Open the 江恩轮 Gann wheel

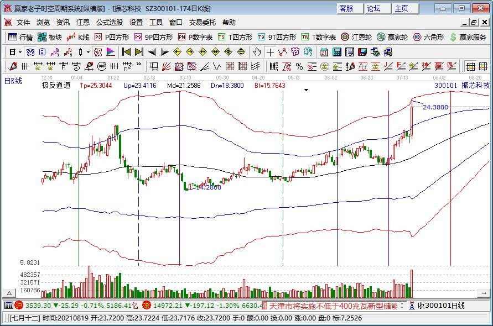356,38
